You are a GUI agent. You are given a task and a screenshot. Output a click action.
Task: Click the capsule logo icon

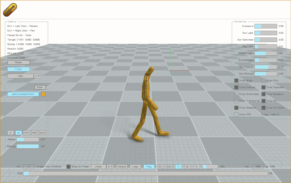[x=10, y=10]
